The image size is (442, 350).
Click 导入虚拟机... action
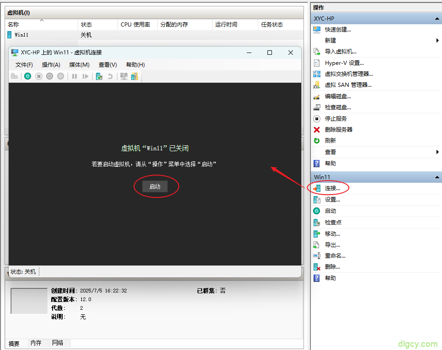341,52
